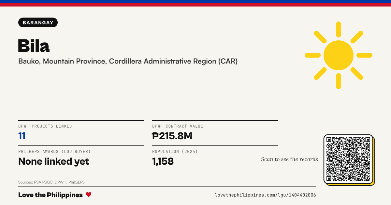This screenshot has width=391, height=205.
Task: Click the QR code image
Action: [x=348, y=159]
